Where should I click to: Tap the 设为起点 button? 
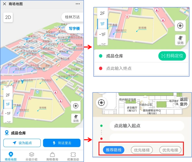(22, 143)
